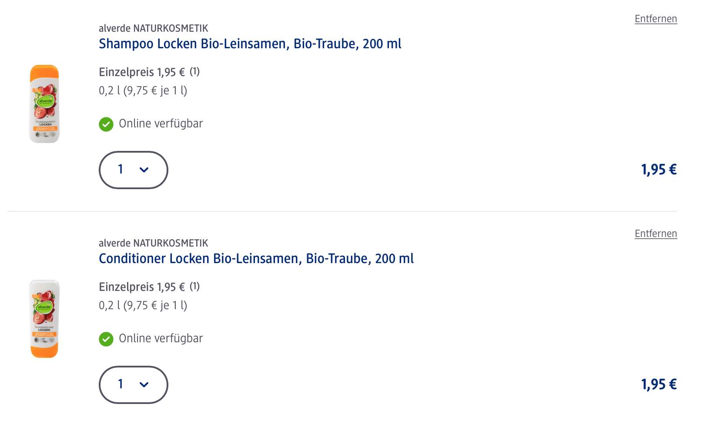Click Online verfügbar text under conditioner

click(161, 338)
